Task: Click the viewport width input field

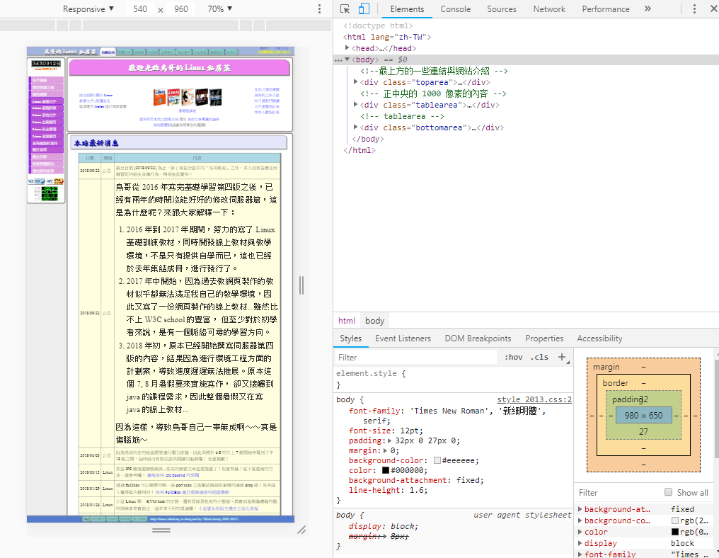Action: point(140,9)
